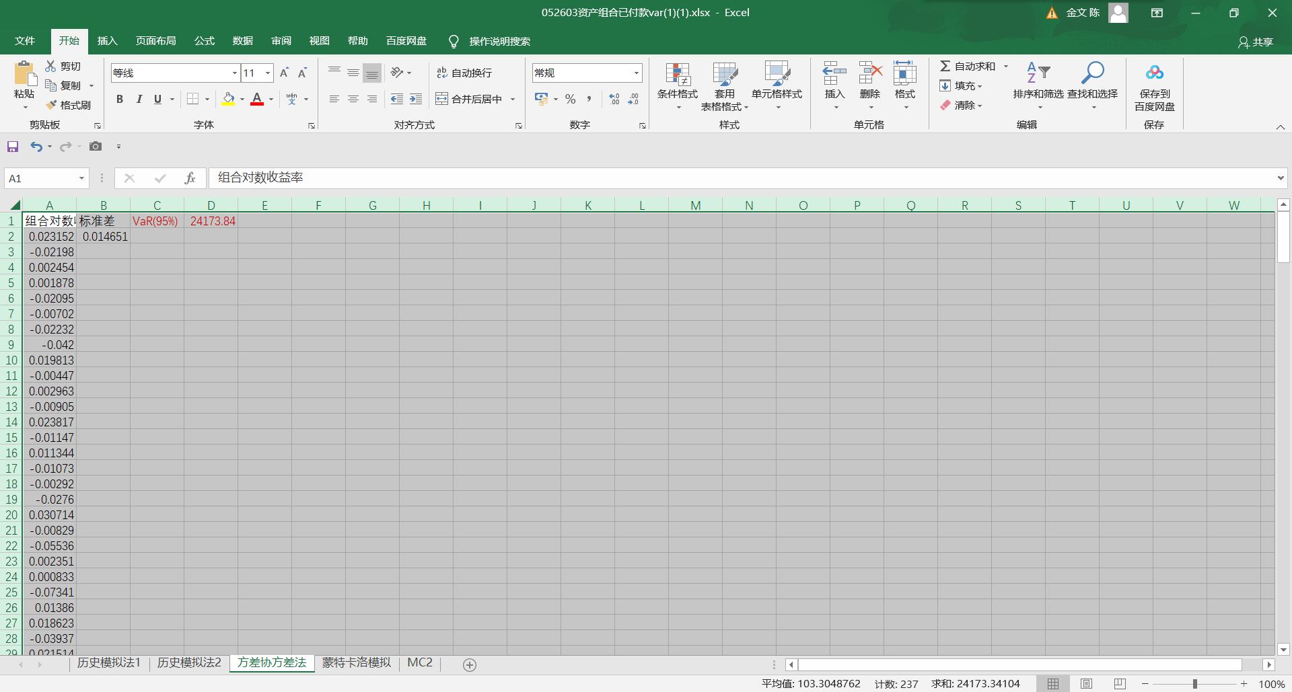This screenshot has height=692, width=1292.
Task: Click the Delete cells (删除) icon
Action: 870,73
